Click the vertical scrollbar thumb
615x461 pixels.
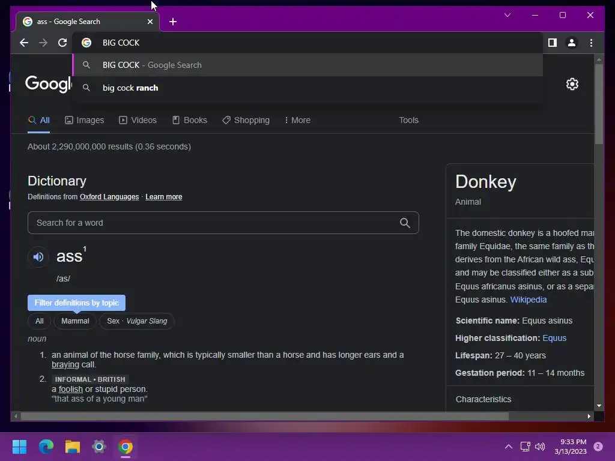[x=599, y=104]
